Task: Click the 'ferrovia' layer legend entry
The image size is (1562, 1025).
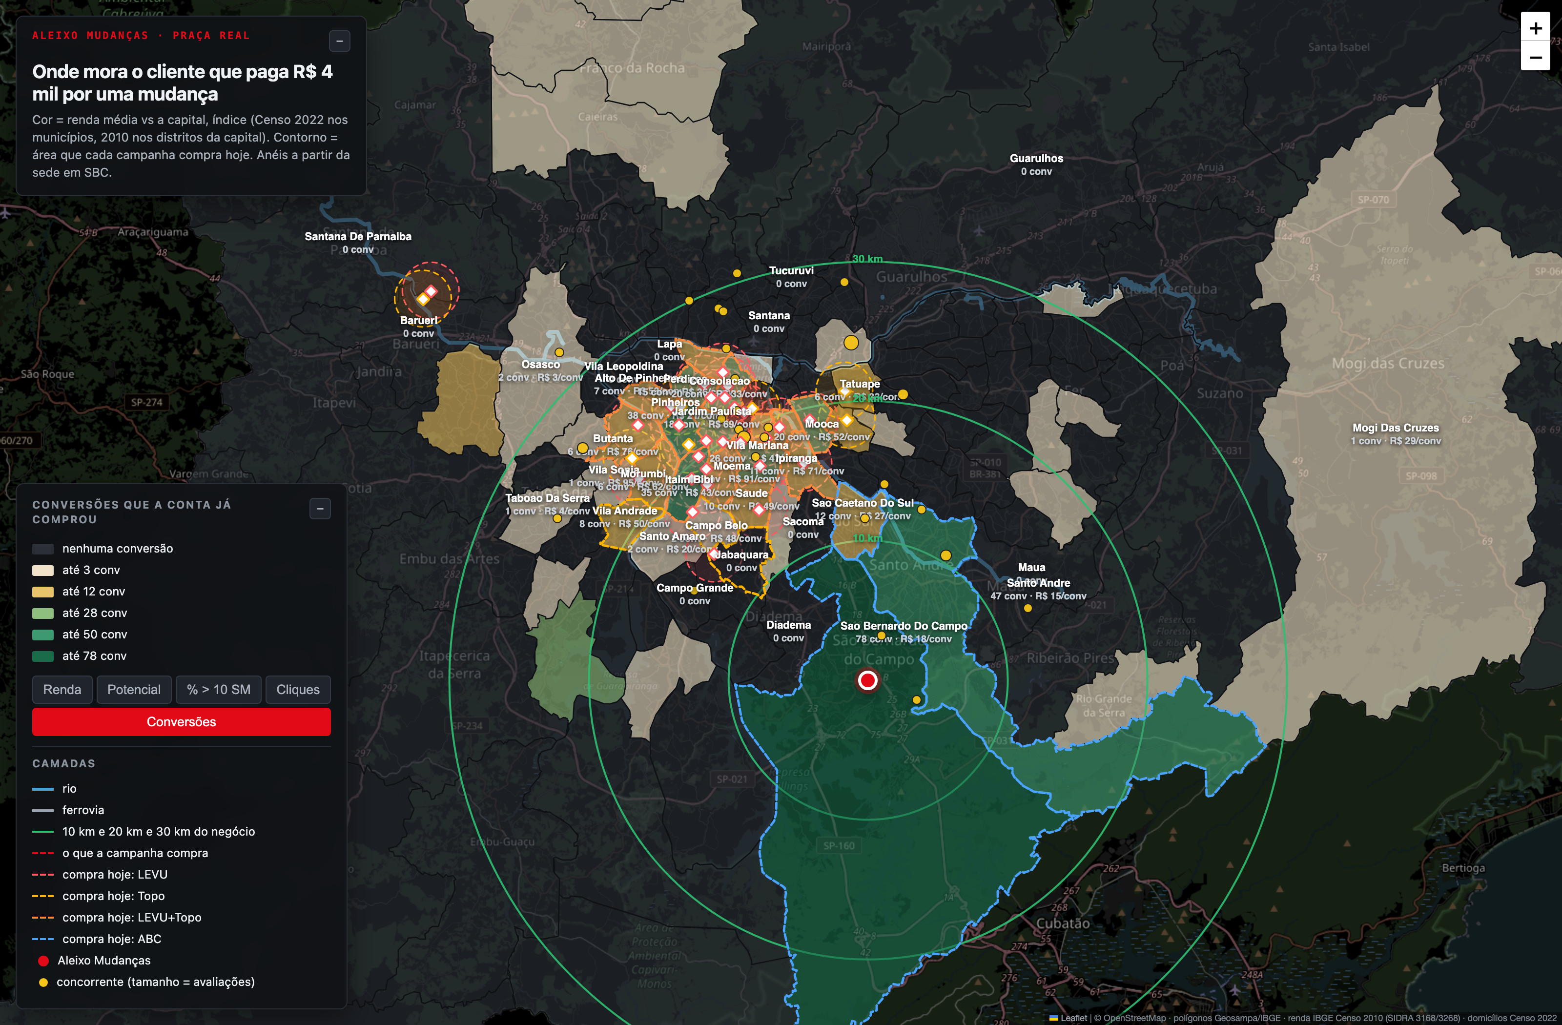Action: 68,810
